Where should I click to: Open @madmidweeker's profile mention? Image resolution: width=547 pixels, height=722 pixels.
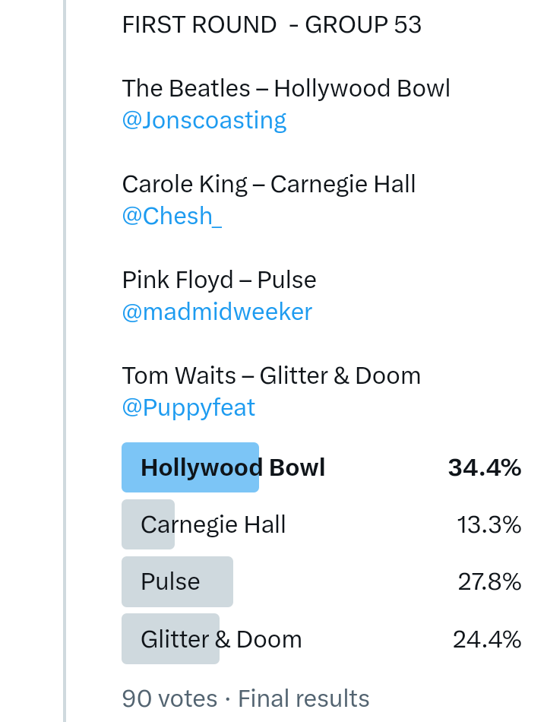(217, 312)
